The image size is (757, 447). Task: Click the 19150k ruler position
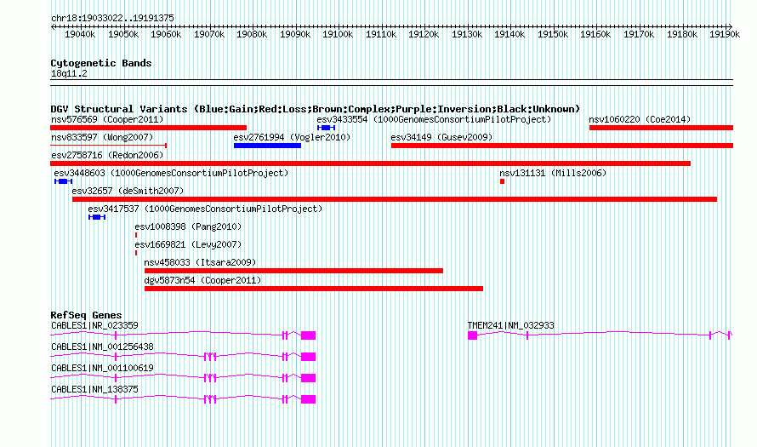point(553,34)
